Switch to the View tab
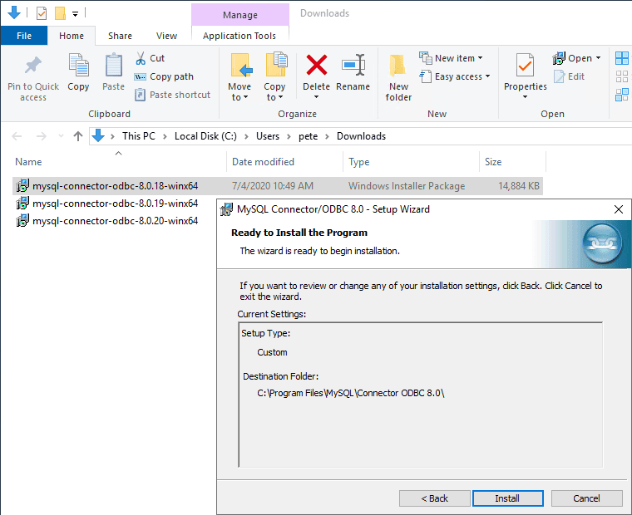The height and width of the screenshot is (515, 632). (166, 36)
